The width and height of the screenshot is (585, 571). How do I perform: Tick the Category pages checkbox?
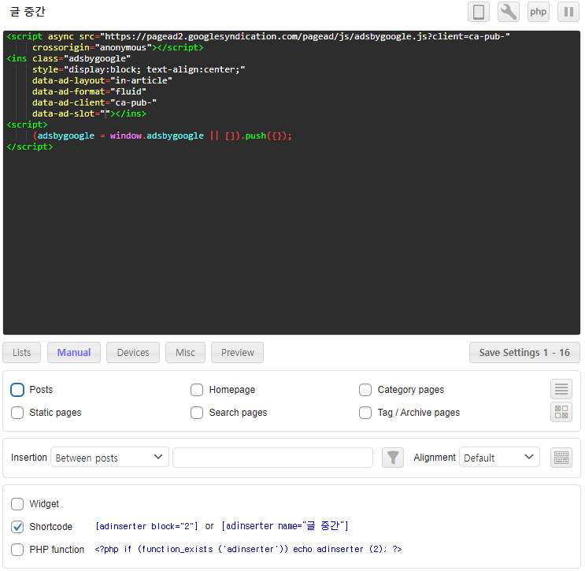click(365, 390)
